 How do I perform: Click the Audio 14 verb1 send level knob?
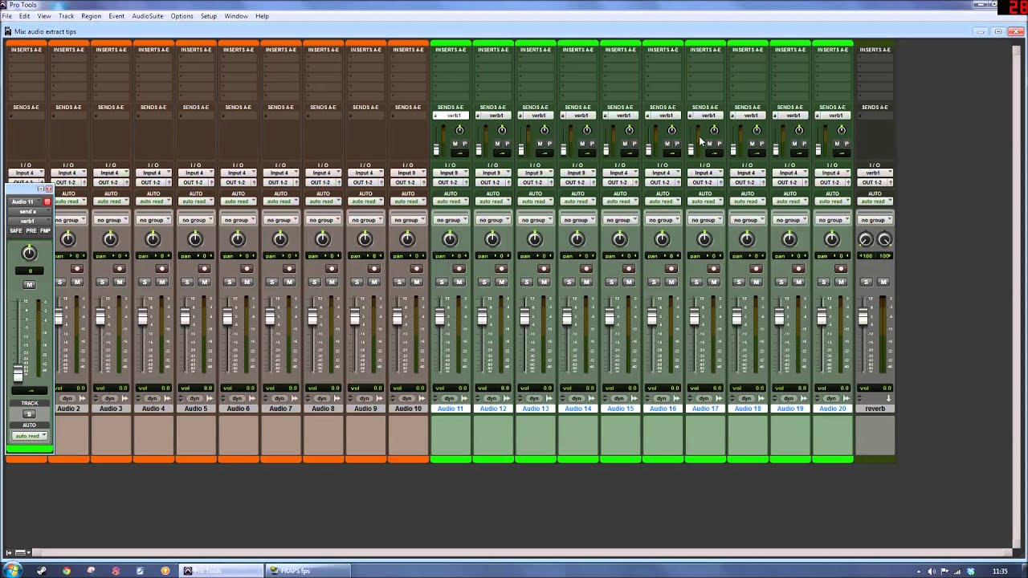[587, 130]
